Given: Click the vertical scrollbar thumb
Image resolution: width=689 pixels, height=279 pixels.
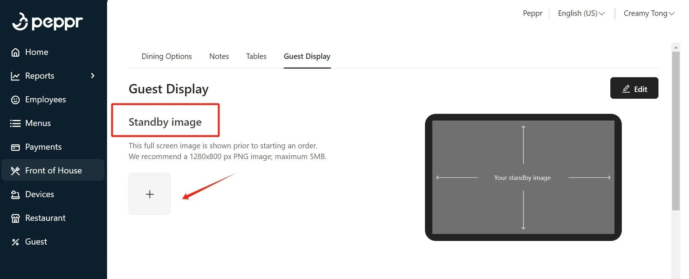Looking at the screenshot, I should coord(676,131).
